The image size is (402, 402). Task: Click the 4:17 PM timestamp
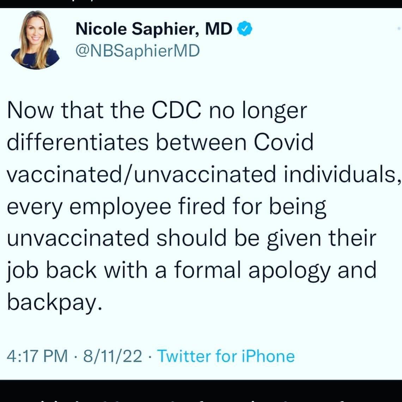pyautogui.click(x=37, y=356)
